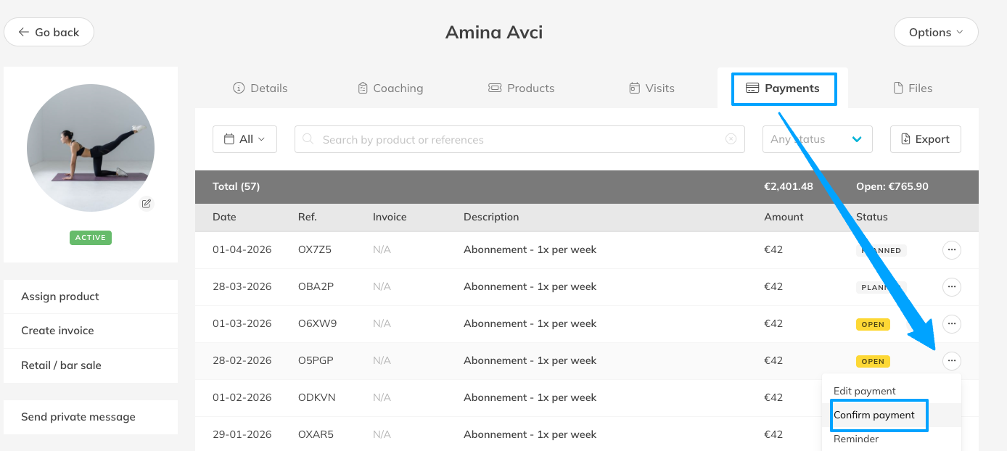The image size is (1007, 451).
Task: Switch to the Details tab
Action: pyautogui.click(x=260, y=88)
